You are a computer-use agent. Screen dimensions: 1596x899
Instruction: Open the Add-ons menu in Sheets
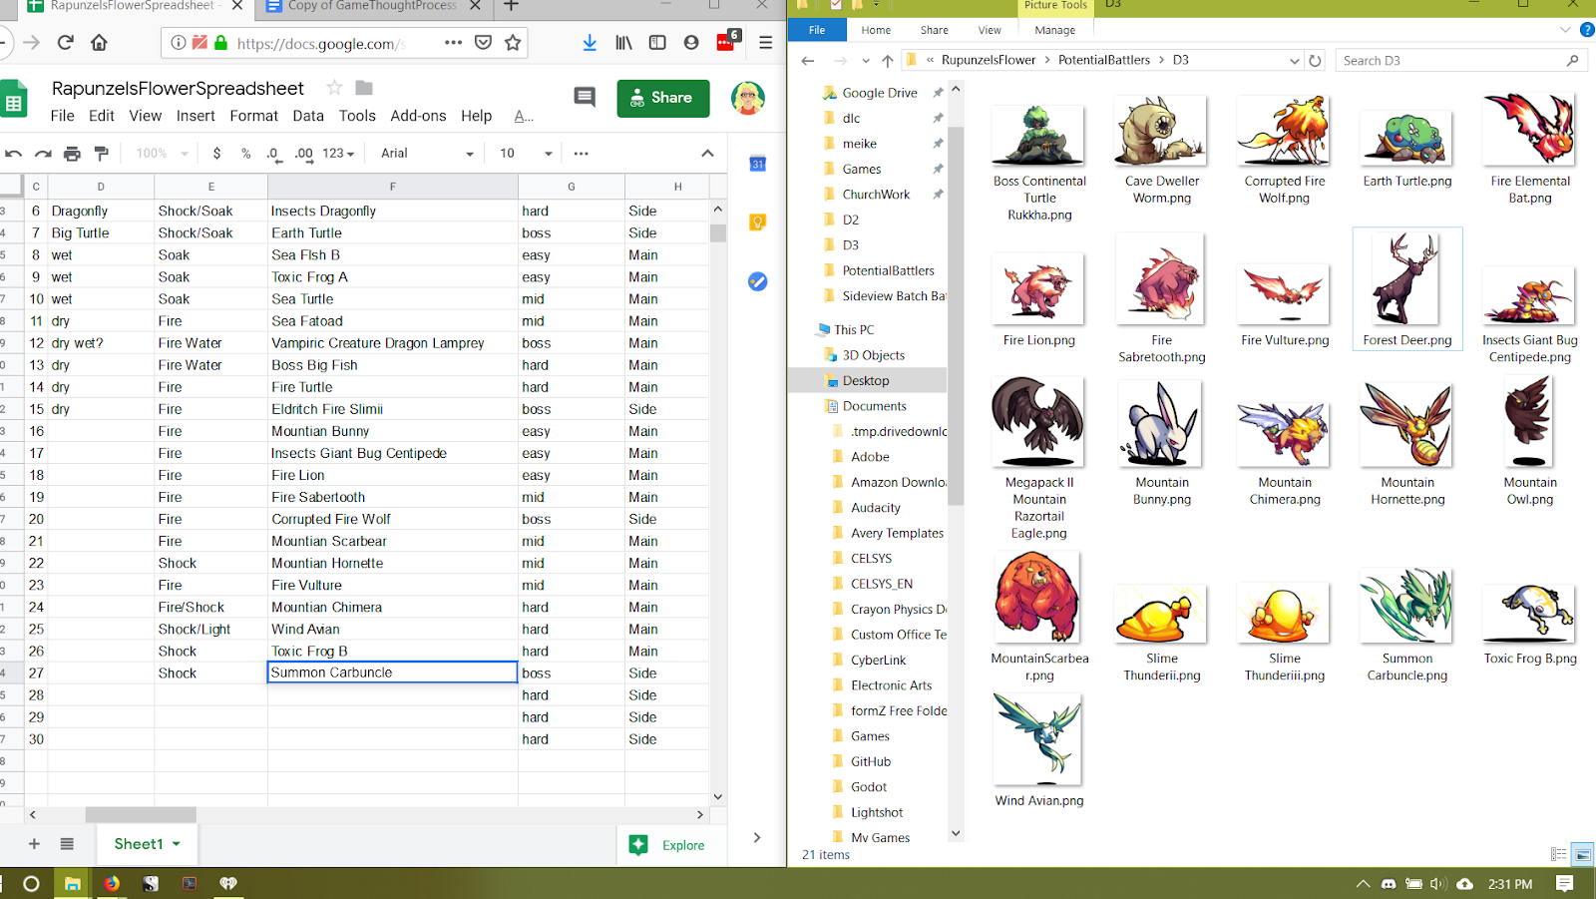tap(418, 116)
